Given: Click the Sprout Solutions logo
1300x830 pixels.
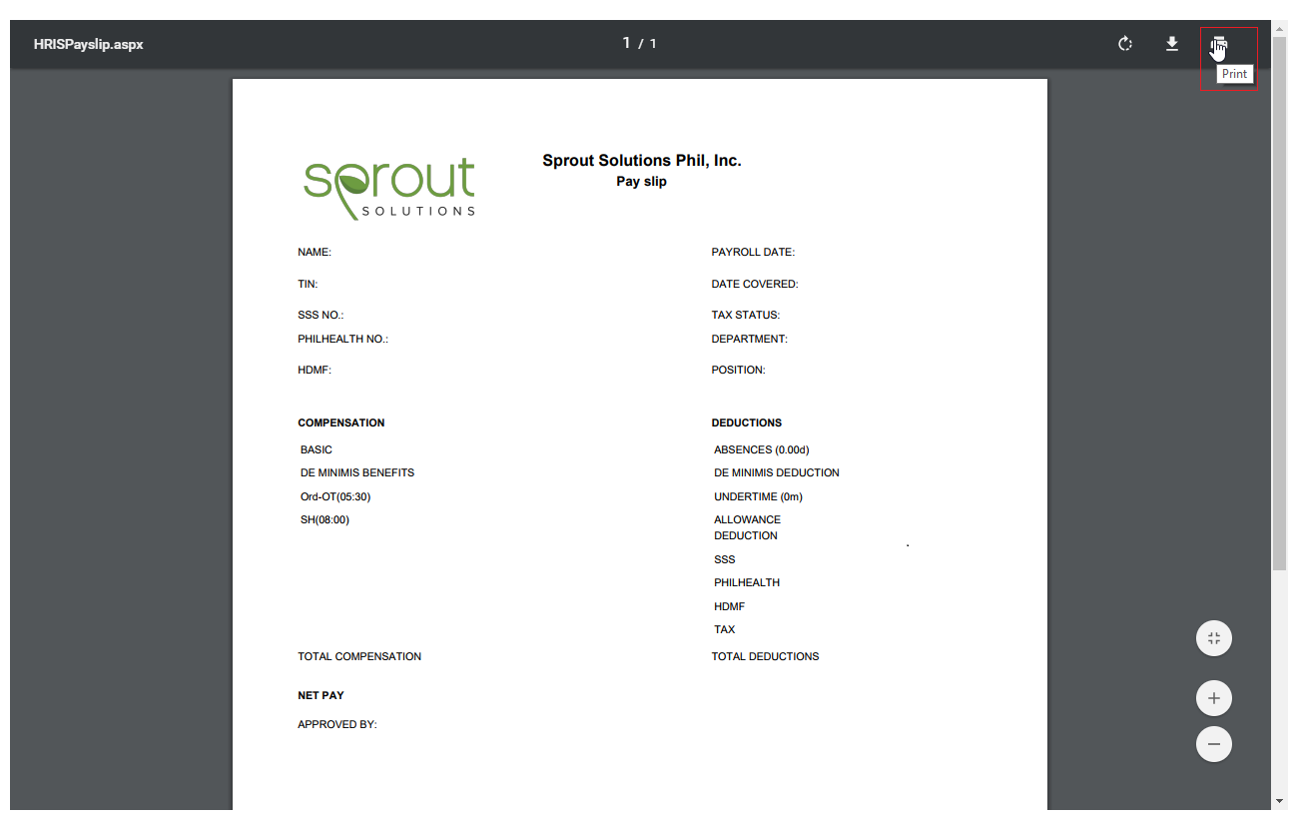Looking at the screenshot, I should 389,188.
